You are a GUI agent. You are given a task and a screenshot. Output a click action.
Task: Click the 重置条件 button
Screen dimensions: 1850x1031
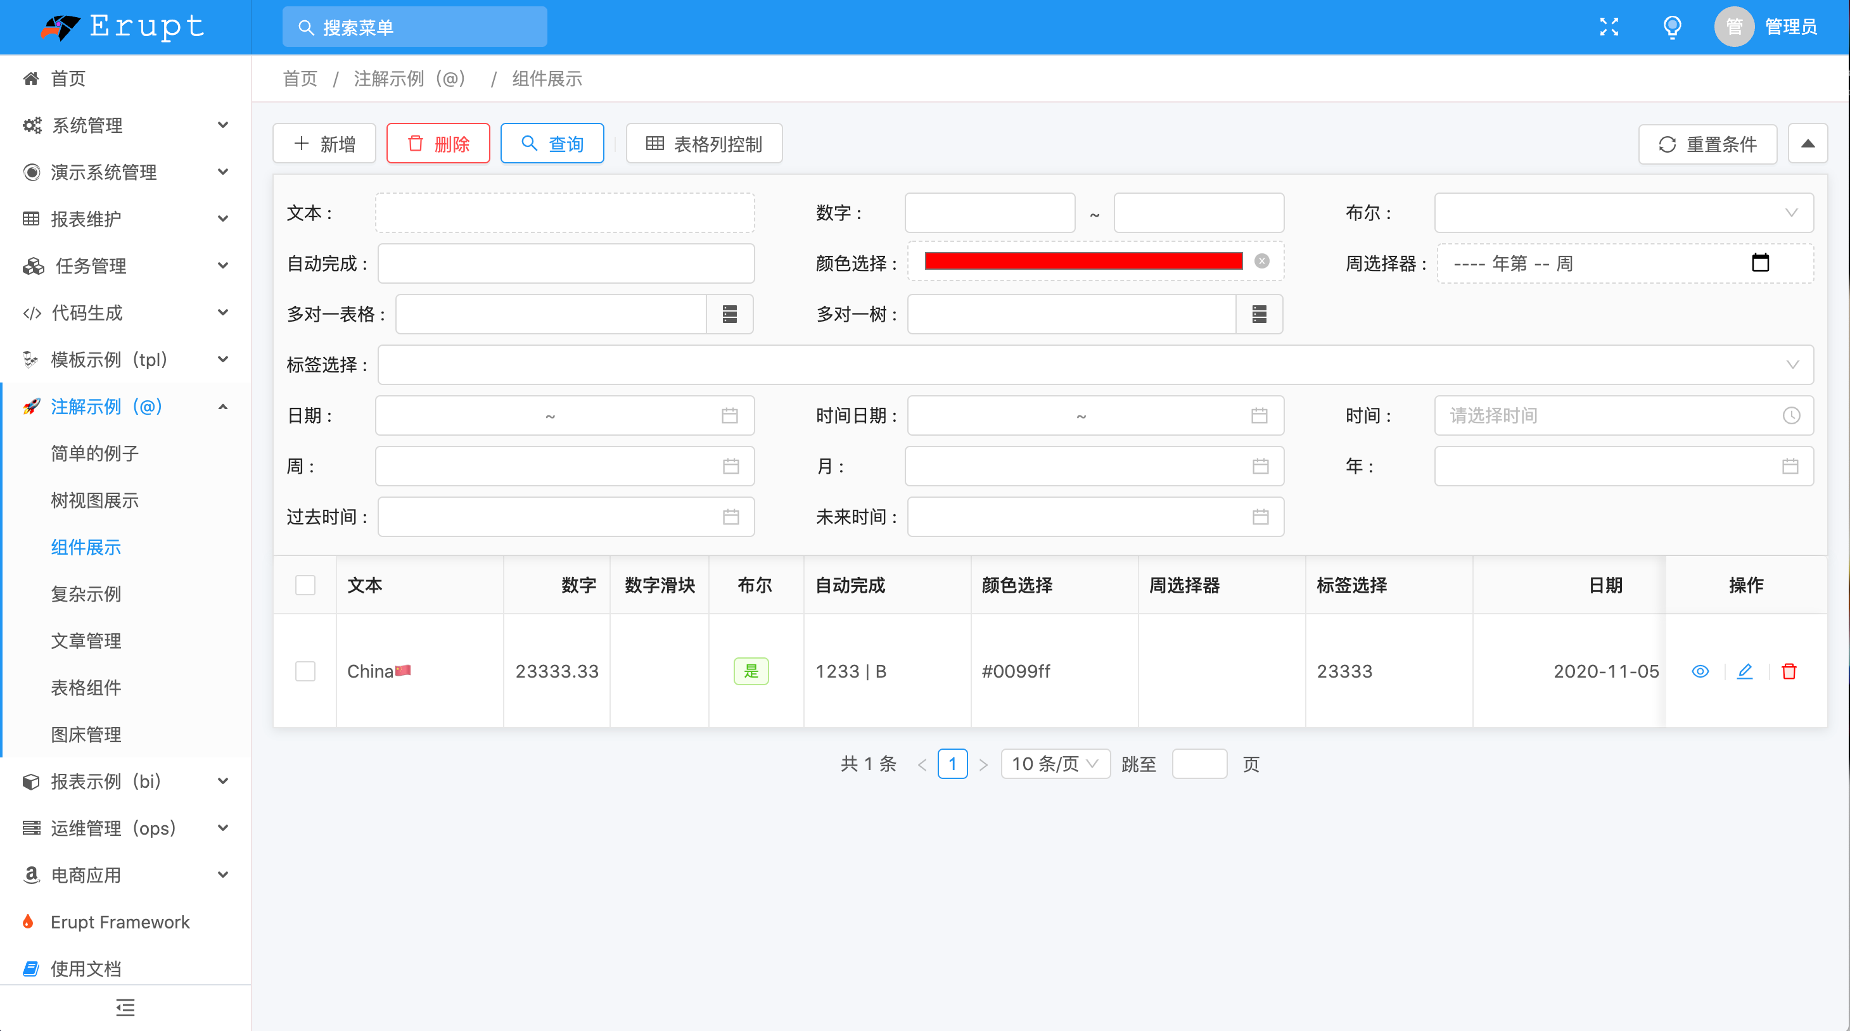point(1708,143)
